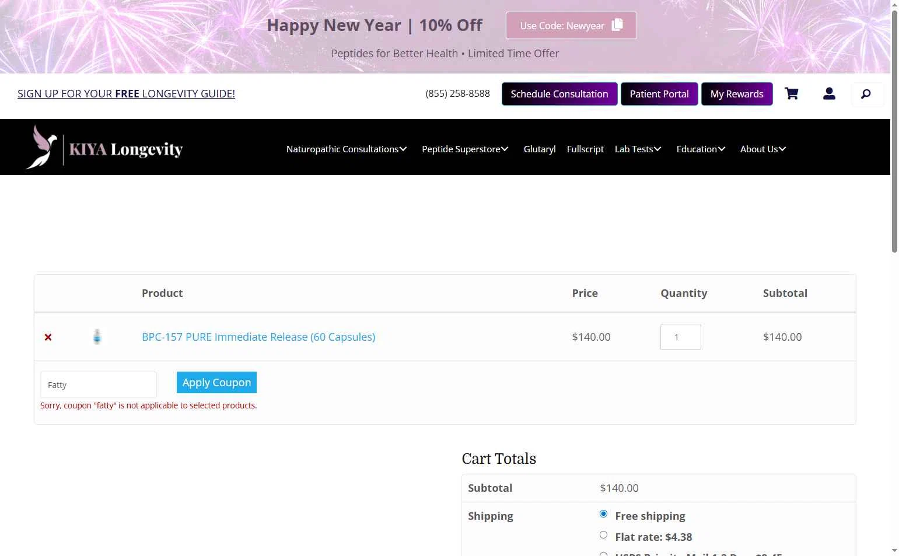This screenshot has width=899, height=556.
Task: Click the $140.00 price cell
Action: tap(591, 337)
